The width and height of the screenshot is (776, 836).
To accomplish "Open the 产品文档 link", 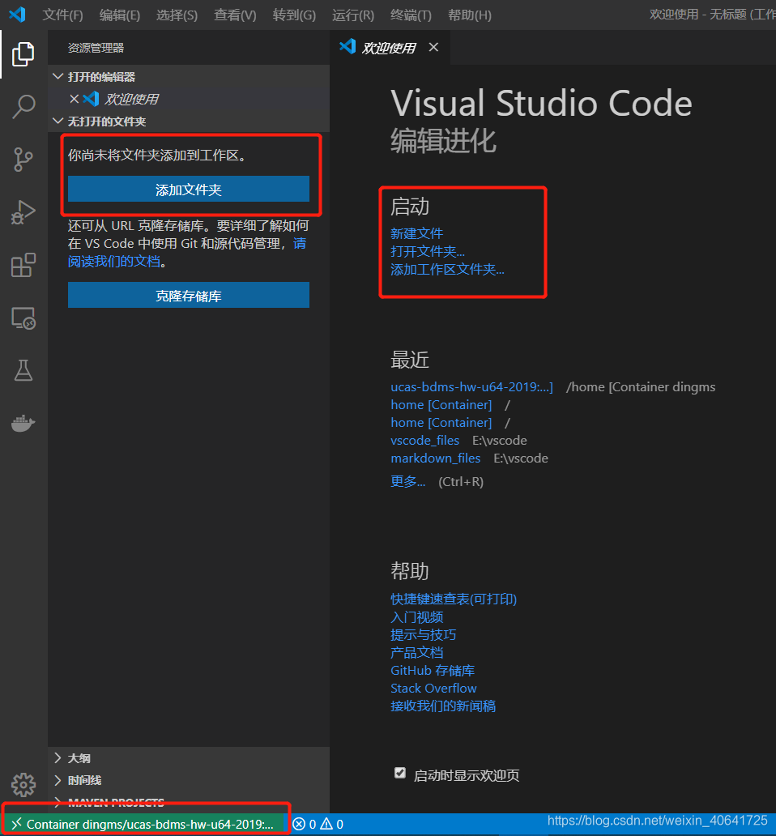I will click(417, 653).
